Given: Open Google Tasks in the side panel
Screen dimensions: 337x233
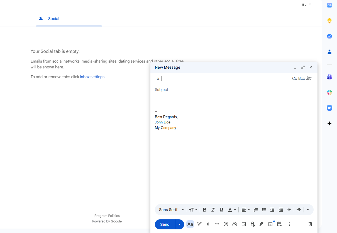Looking at the screenshot, I should [329, 36].
